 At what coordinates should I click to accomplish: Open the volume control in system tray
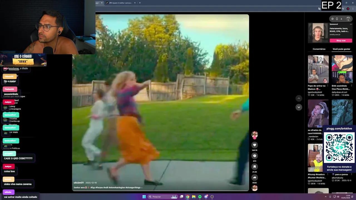click(338, 197)
